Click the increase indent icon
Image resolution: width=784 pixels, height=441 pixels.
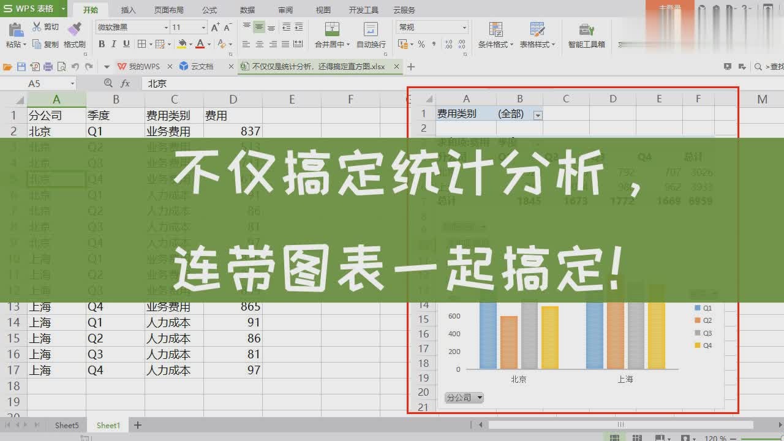point(298,27)
